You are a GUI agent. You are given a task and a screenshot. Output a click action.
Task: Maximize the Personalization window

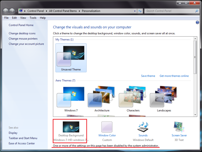tap(186, 3)
